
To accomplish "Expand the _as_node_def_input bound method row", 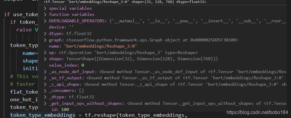I will 45,72.
